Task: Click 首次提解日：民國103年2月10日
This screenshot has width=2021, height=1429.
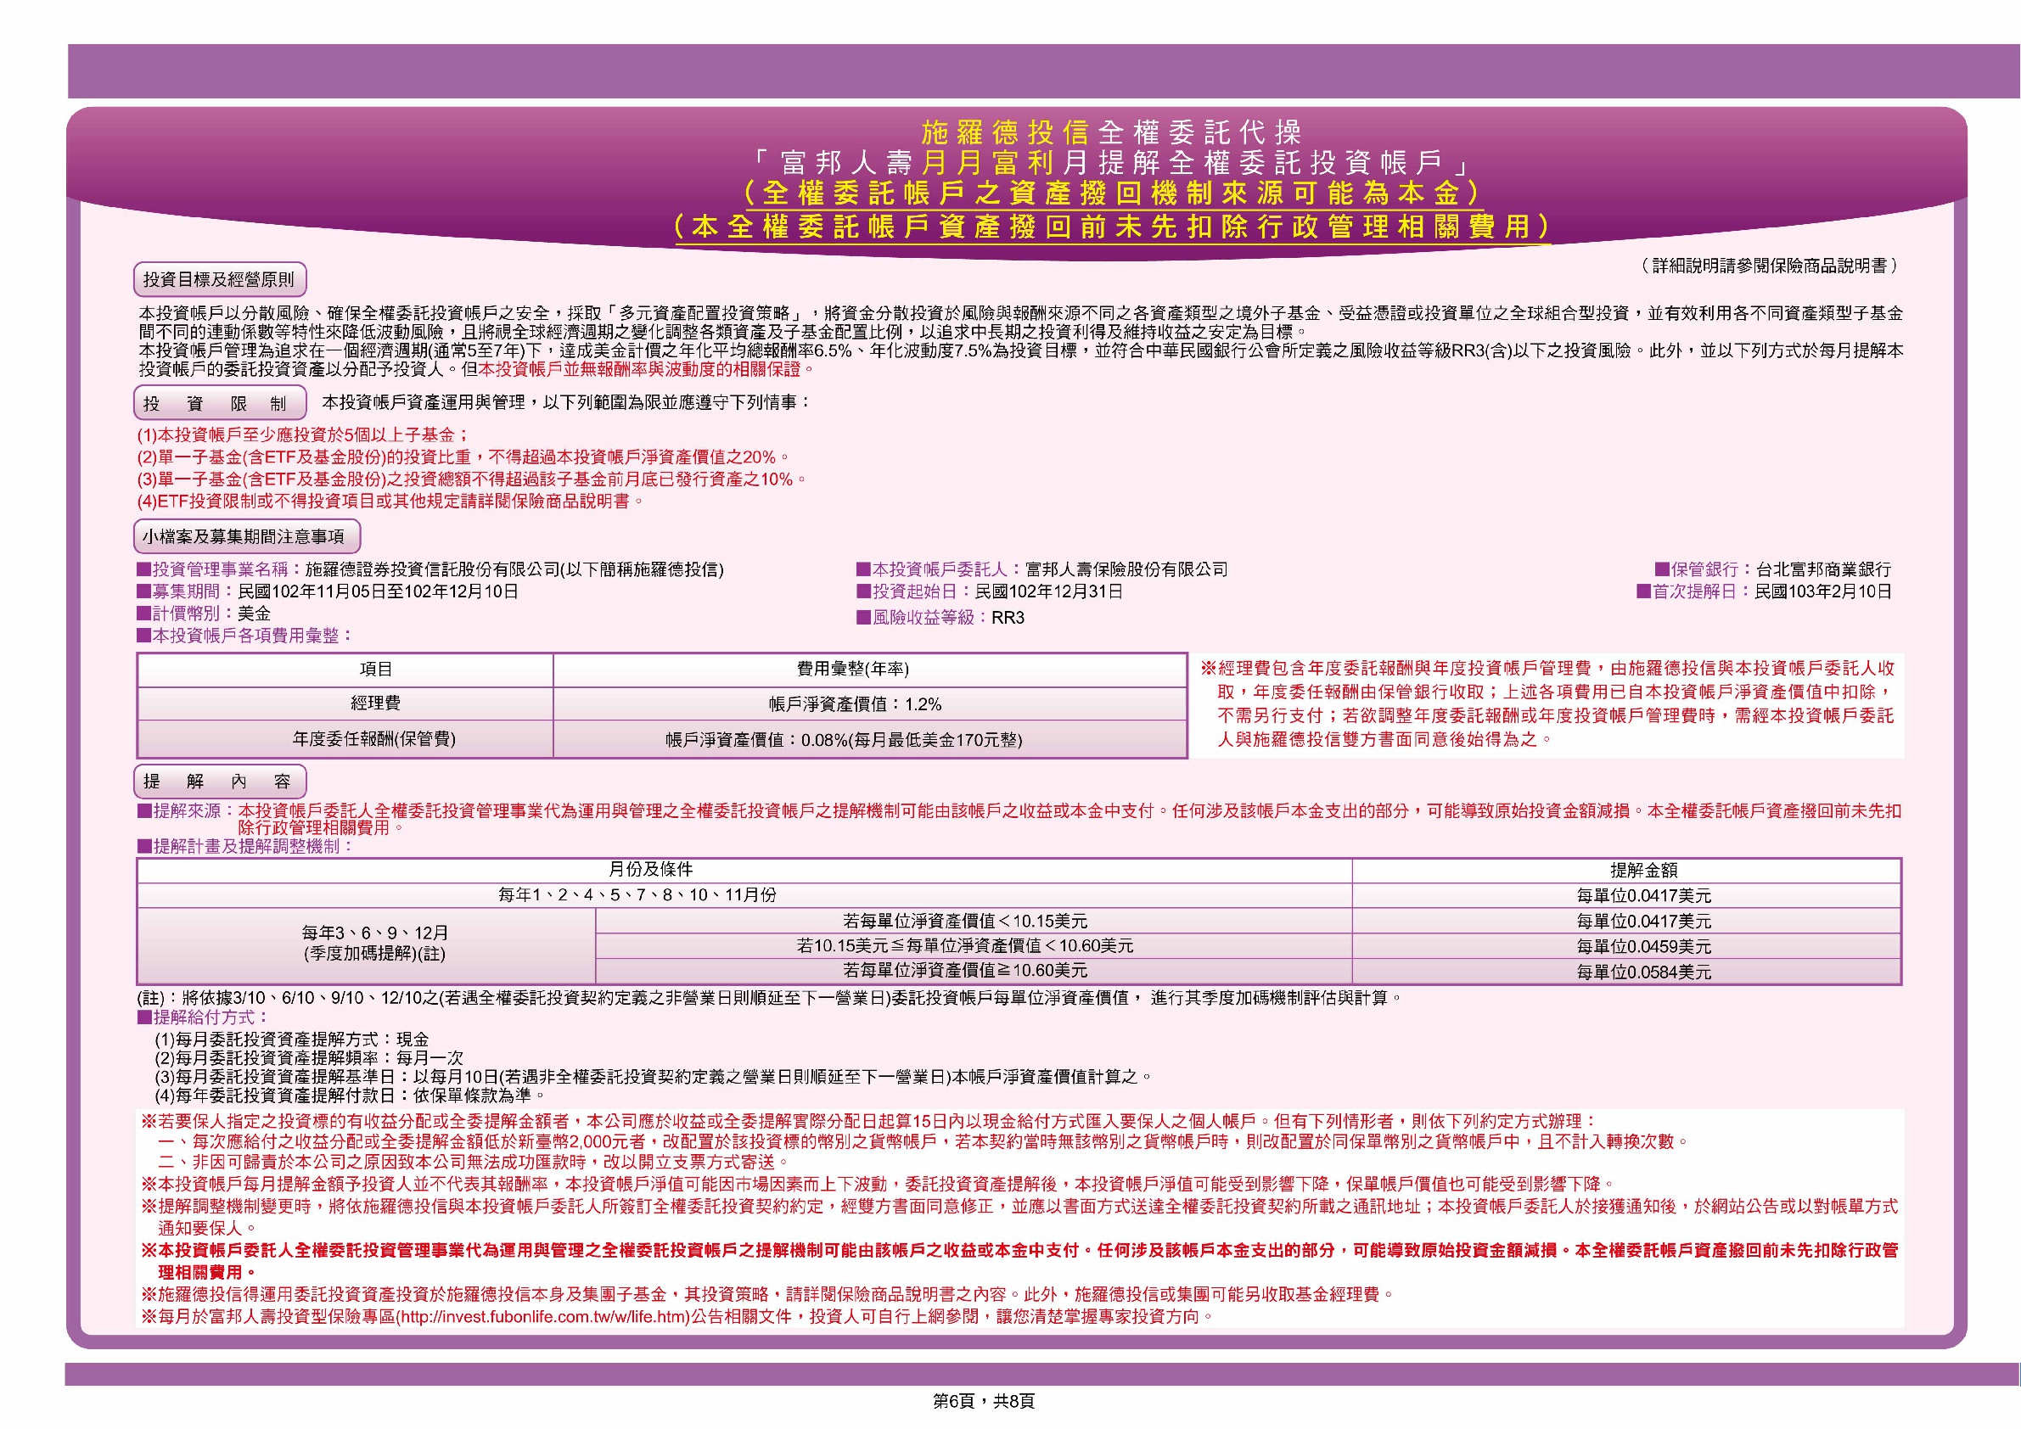Action: 1764,591
